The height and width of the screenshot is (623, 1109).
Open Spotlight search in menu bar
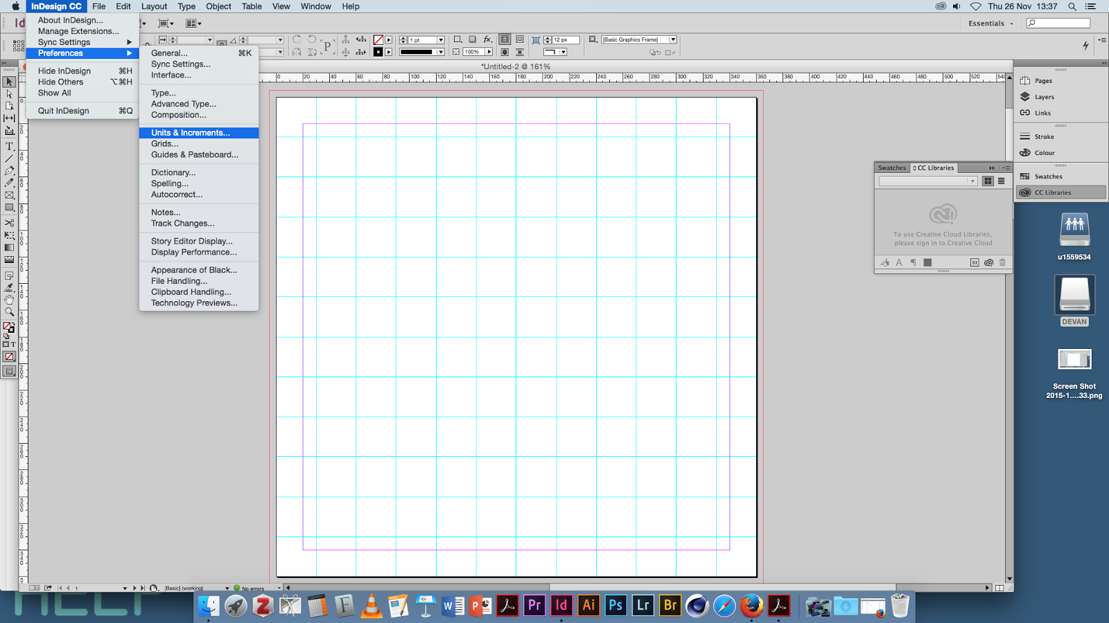click(1072, 6)
